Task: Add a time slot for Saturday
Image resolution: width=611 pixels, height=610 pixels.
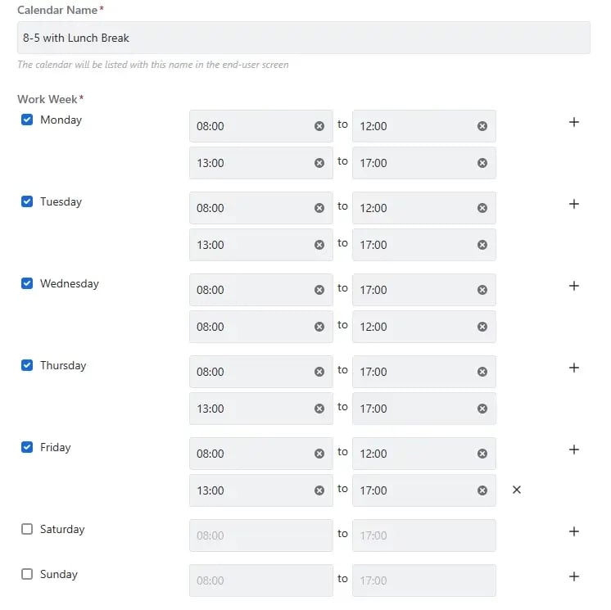Action: click(574, 531)
